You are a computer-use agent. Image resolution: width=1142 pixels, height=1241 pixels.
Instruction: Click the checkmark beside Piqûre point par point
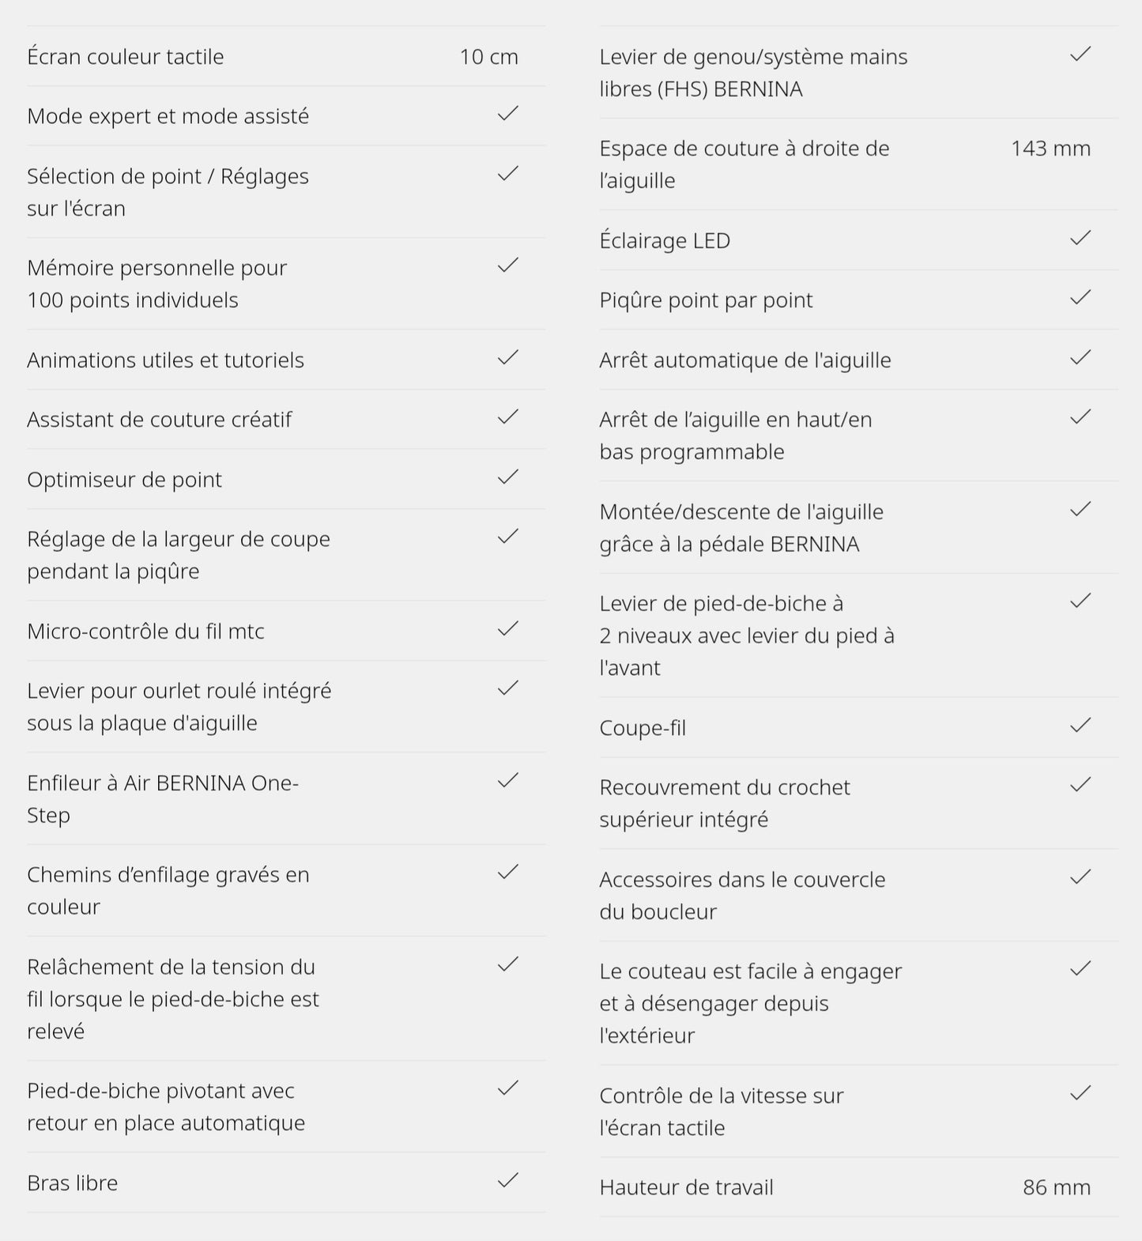point(1080,297)
